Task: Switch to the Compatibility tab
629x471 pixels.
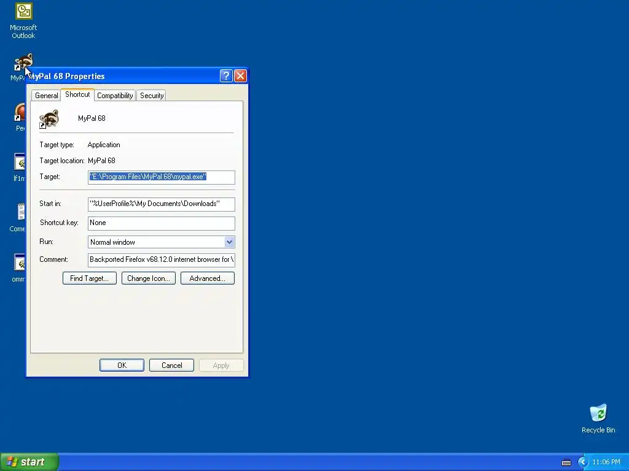Action: tap(115, 95)
